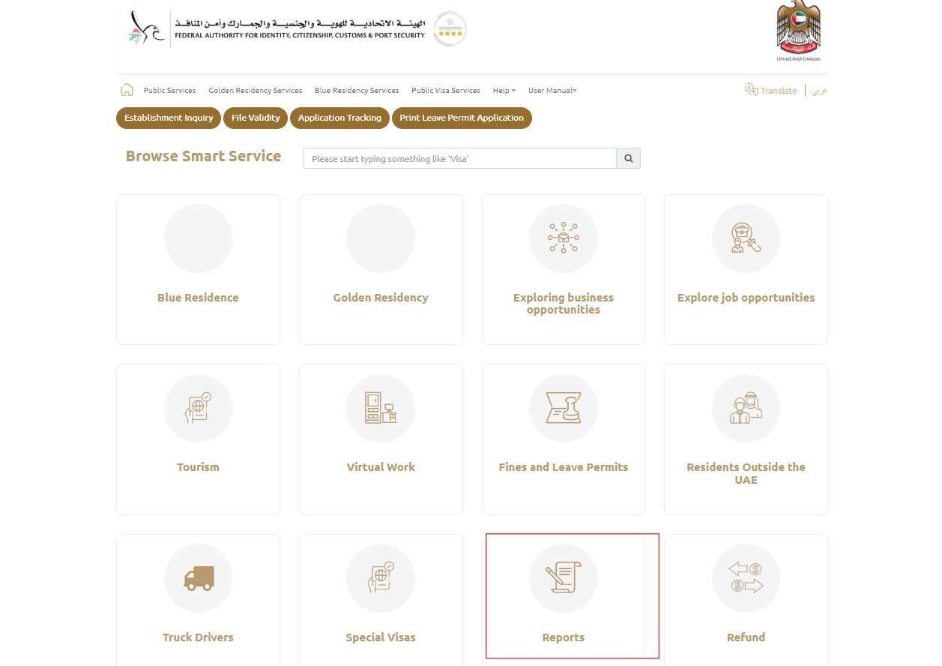Click the Tourism service icon

197,408
